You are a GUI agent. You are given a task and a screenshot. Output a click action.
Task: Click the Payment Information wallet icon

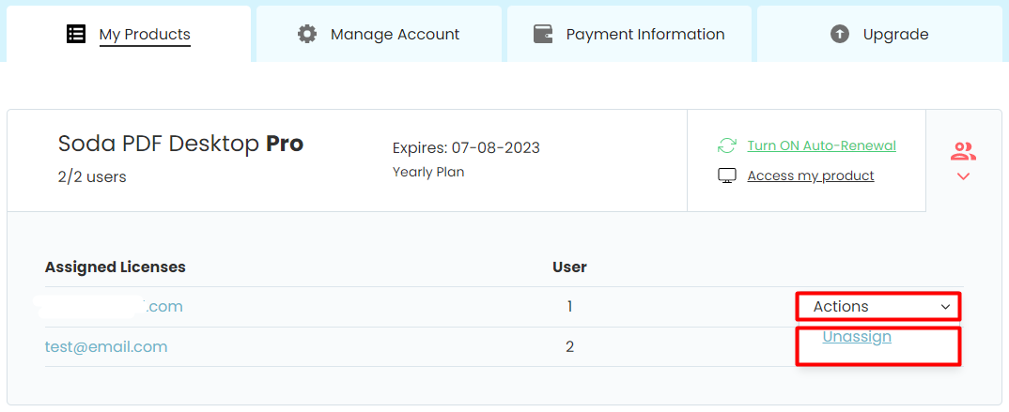click(x=543, y=34)
